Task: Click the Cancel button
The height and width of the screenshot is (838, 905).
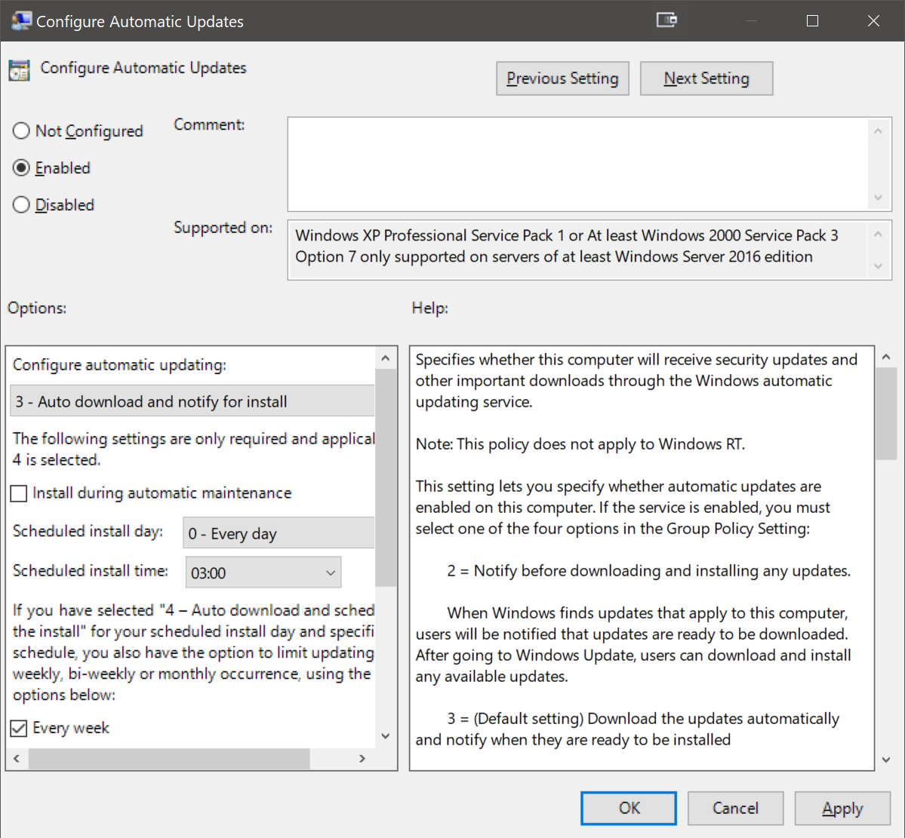Action: click(734, 808)
